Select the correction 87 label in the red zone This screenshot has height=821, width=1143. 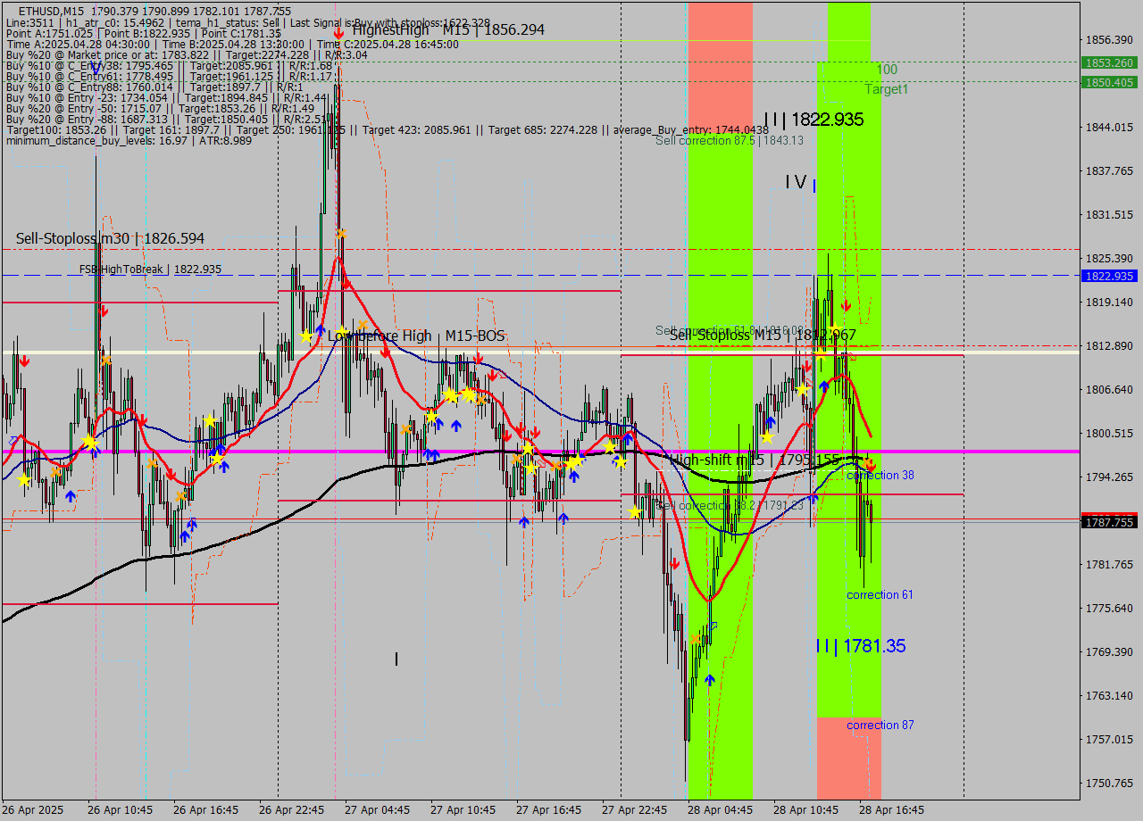(879, 725)
